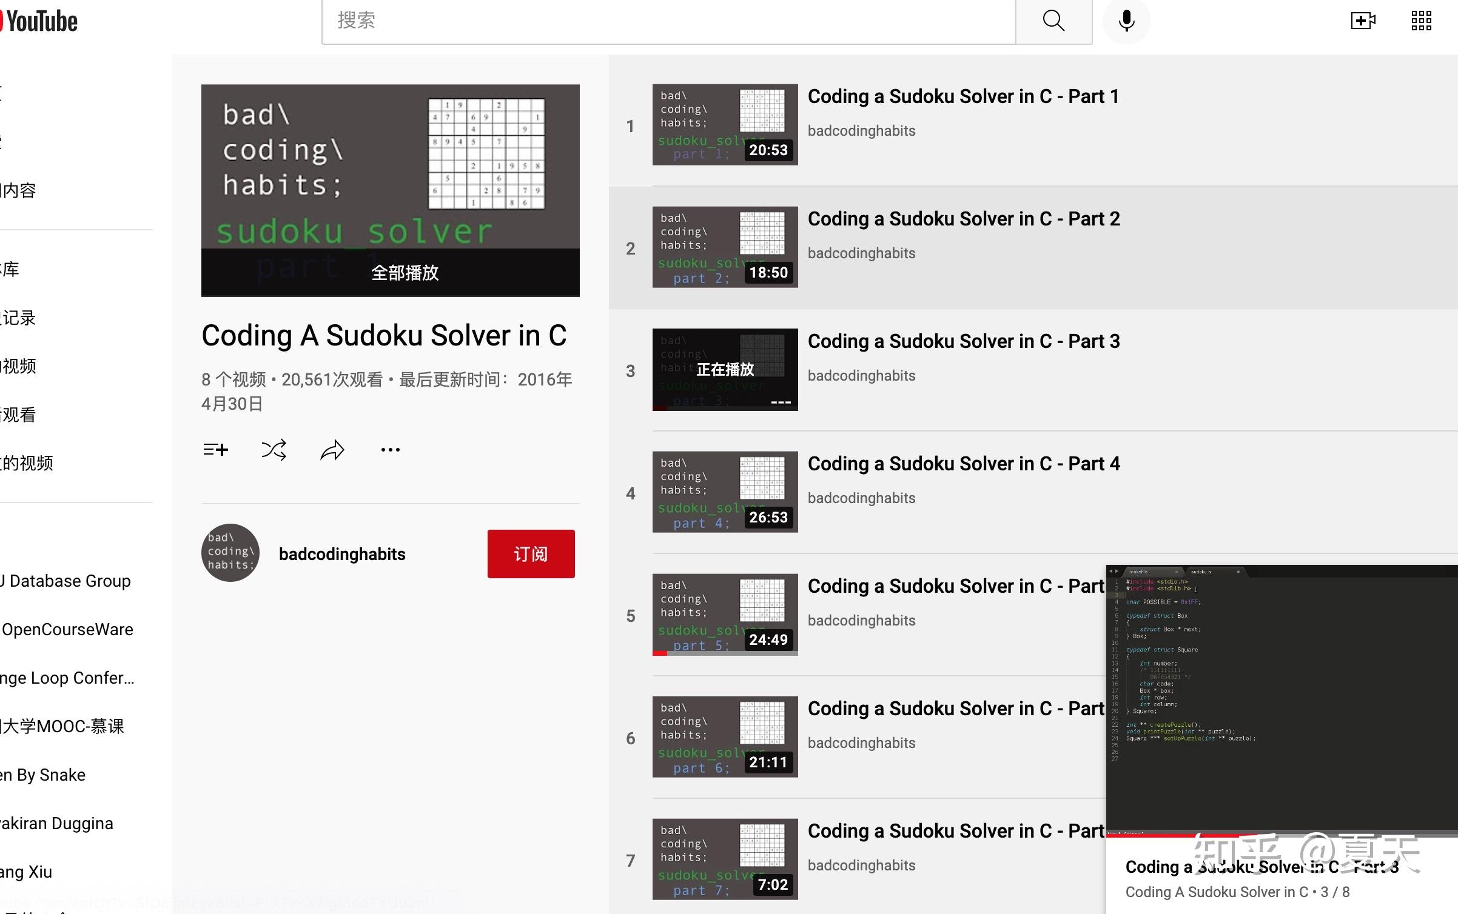1458x914 pixels.
Task: Click the save playlist icon
Action: [x=215, y=450]
